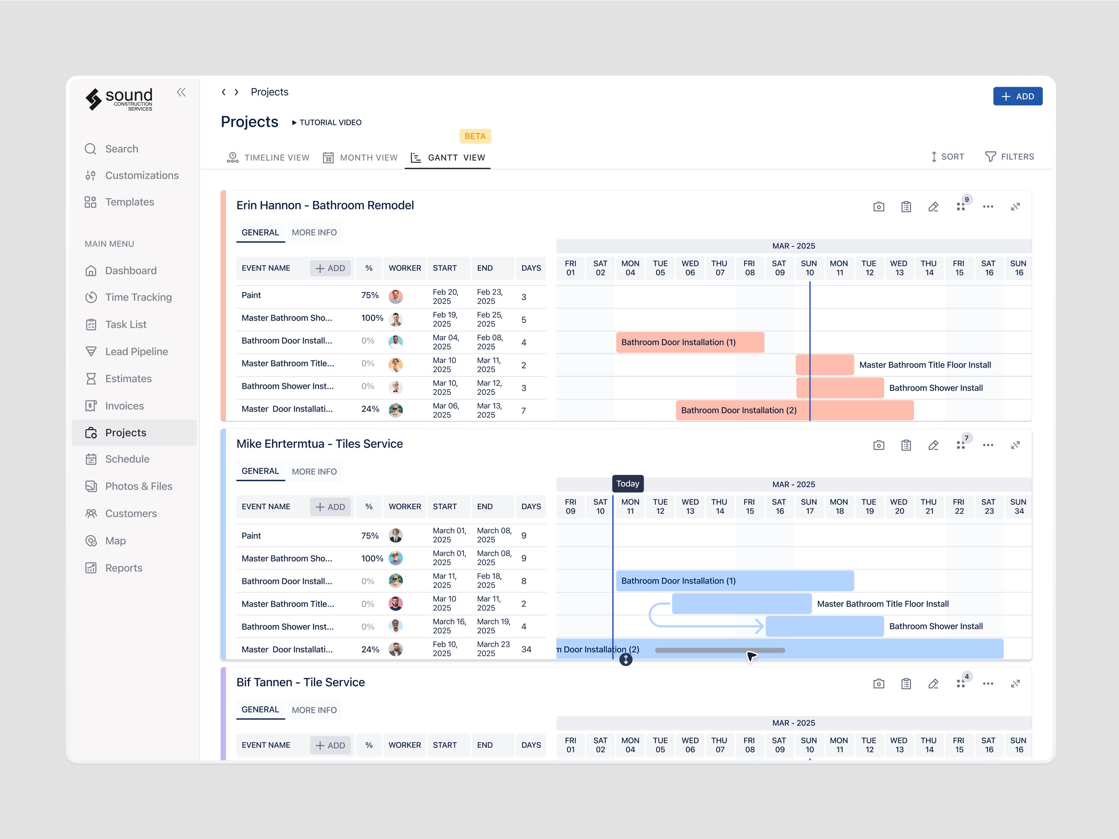1119x839 pixels.
Task: Open Reports page
Action: [114, 568]
